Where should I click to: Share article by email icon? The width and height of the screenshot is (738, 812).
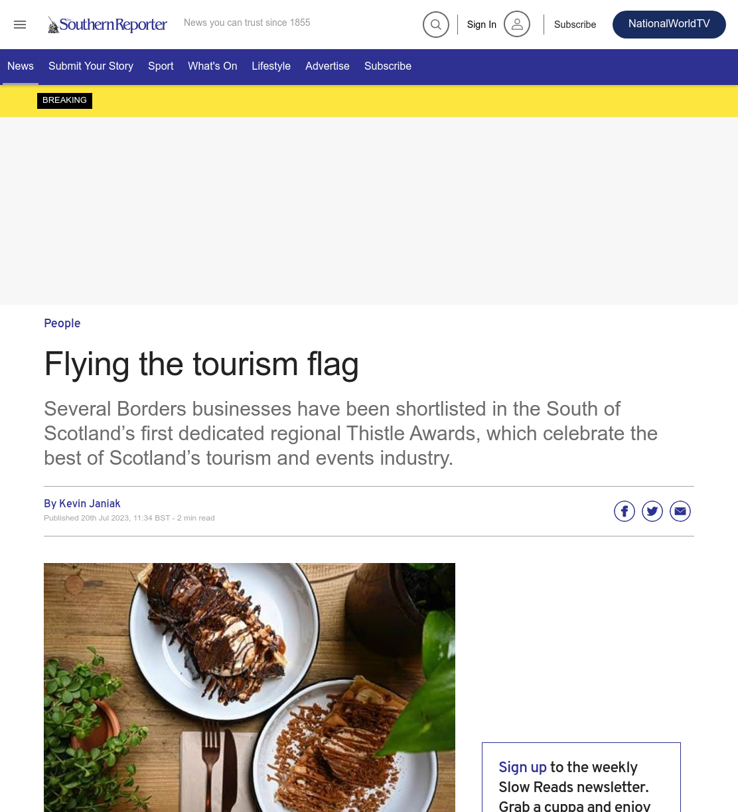(680, 511)
